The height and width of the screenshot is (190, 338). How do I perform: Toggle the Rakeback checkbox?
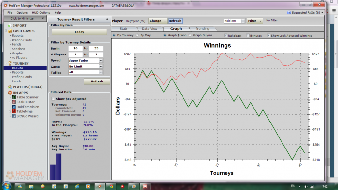click(x=225, y=35)
